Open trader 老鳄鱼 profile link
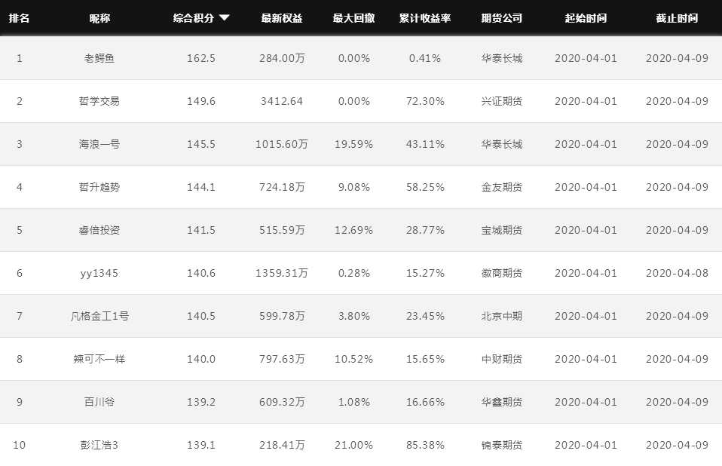This screenshot has width=722, height=466. 99,58
